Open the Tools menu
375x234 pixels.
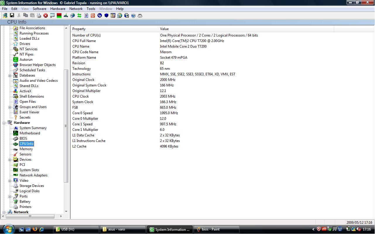[91, 9]
